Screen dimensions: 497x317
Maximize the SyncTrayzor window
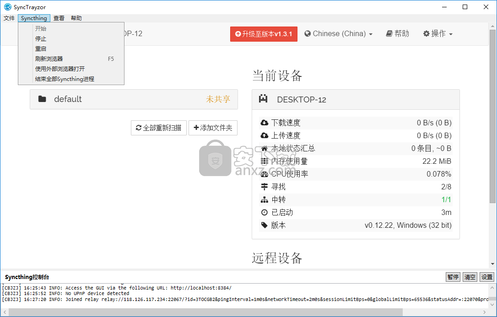[465, 7]
